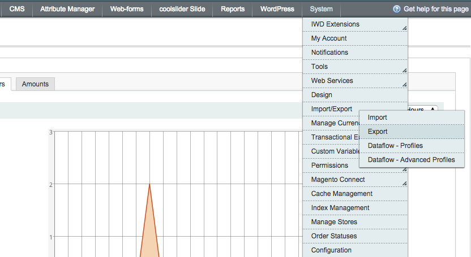
Task: Switch to the Amounts tab
Action: click(35, 84)
